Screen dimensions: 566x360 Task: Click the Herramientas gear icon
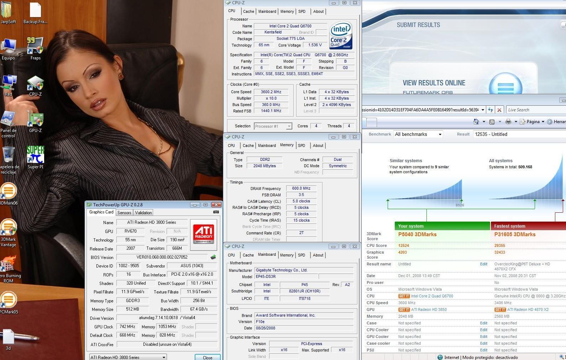(550, 122)
